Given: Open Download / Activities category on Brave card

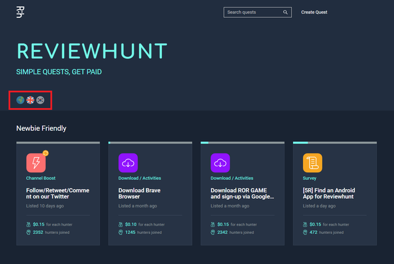Looking at the screenshot, I should pos(140,178).
